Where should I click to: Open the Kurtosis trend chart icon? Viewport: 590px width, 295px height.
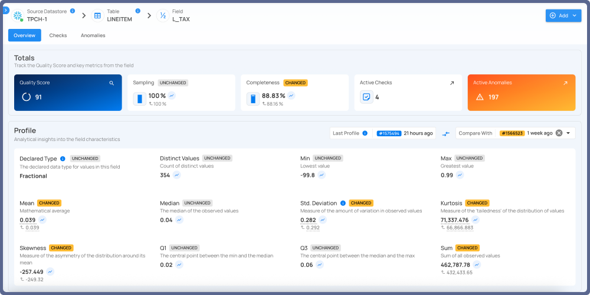[476, 219]
